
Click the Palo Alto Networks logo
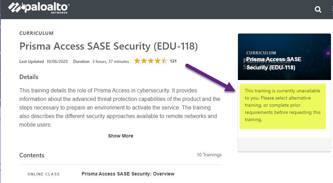click(39, 8)
